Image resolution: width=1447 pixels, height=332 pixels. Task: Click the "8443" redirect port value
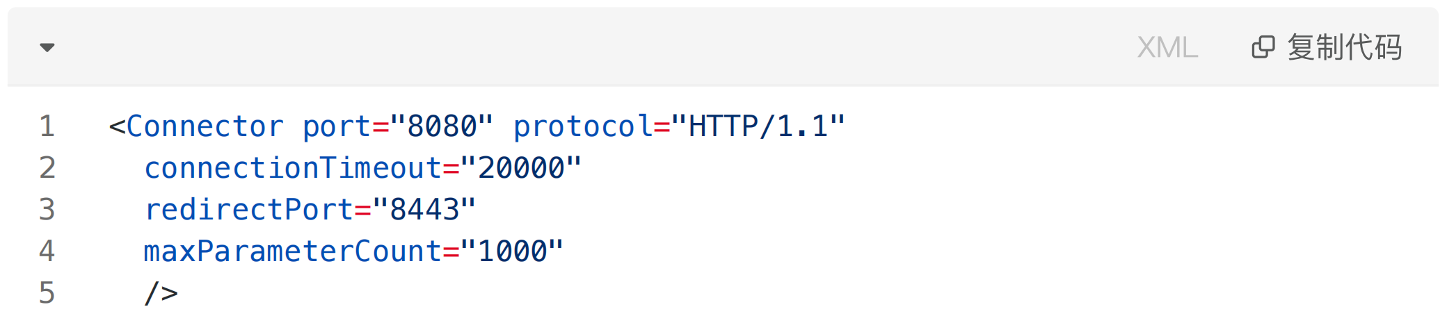tap(424, 210)
